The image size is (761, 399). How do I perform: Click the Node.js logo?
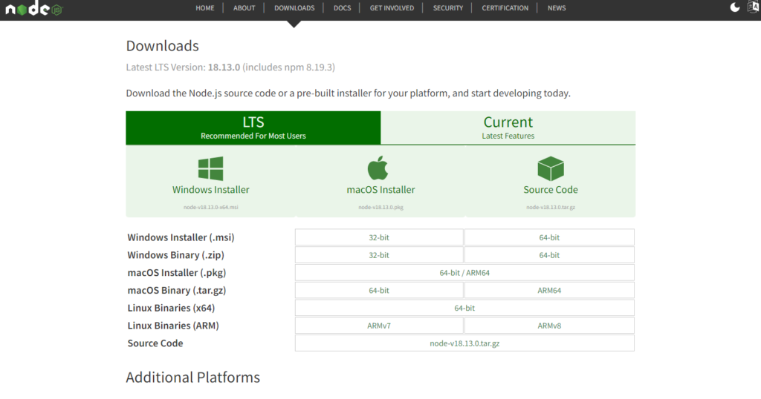34,9
